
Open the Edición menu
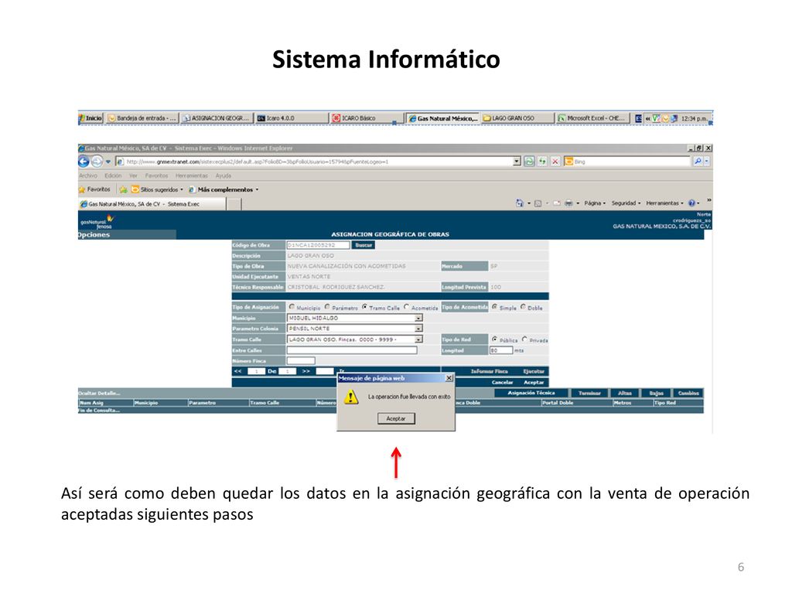click(113, 176)
